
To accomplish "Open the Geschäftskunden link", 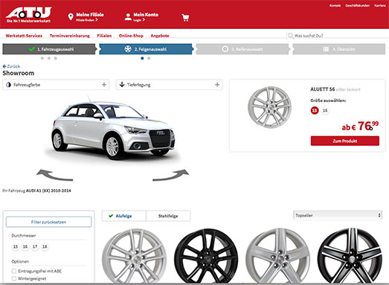I will tap(357, 5).
